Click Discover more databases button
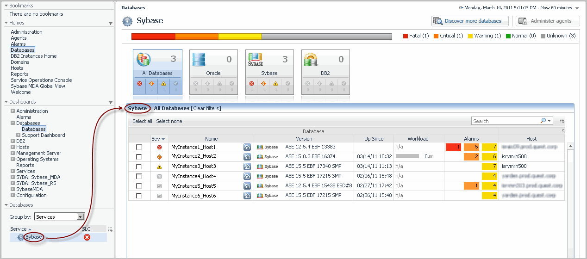This screenshot has width=587, height=259. (x=470, y=21)
